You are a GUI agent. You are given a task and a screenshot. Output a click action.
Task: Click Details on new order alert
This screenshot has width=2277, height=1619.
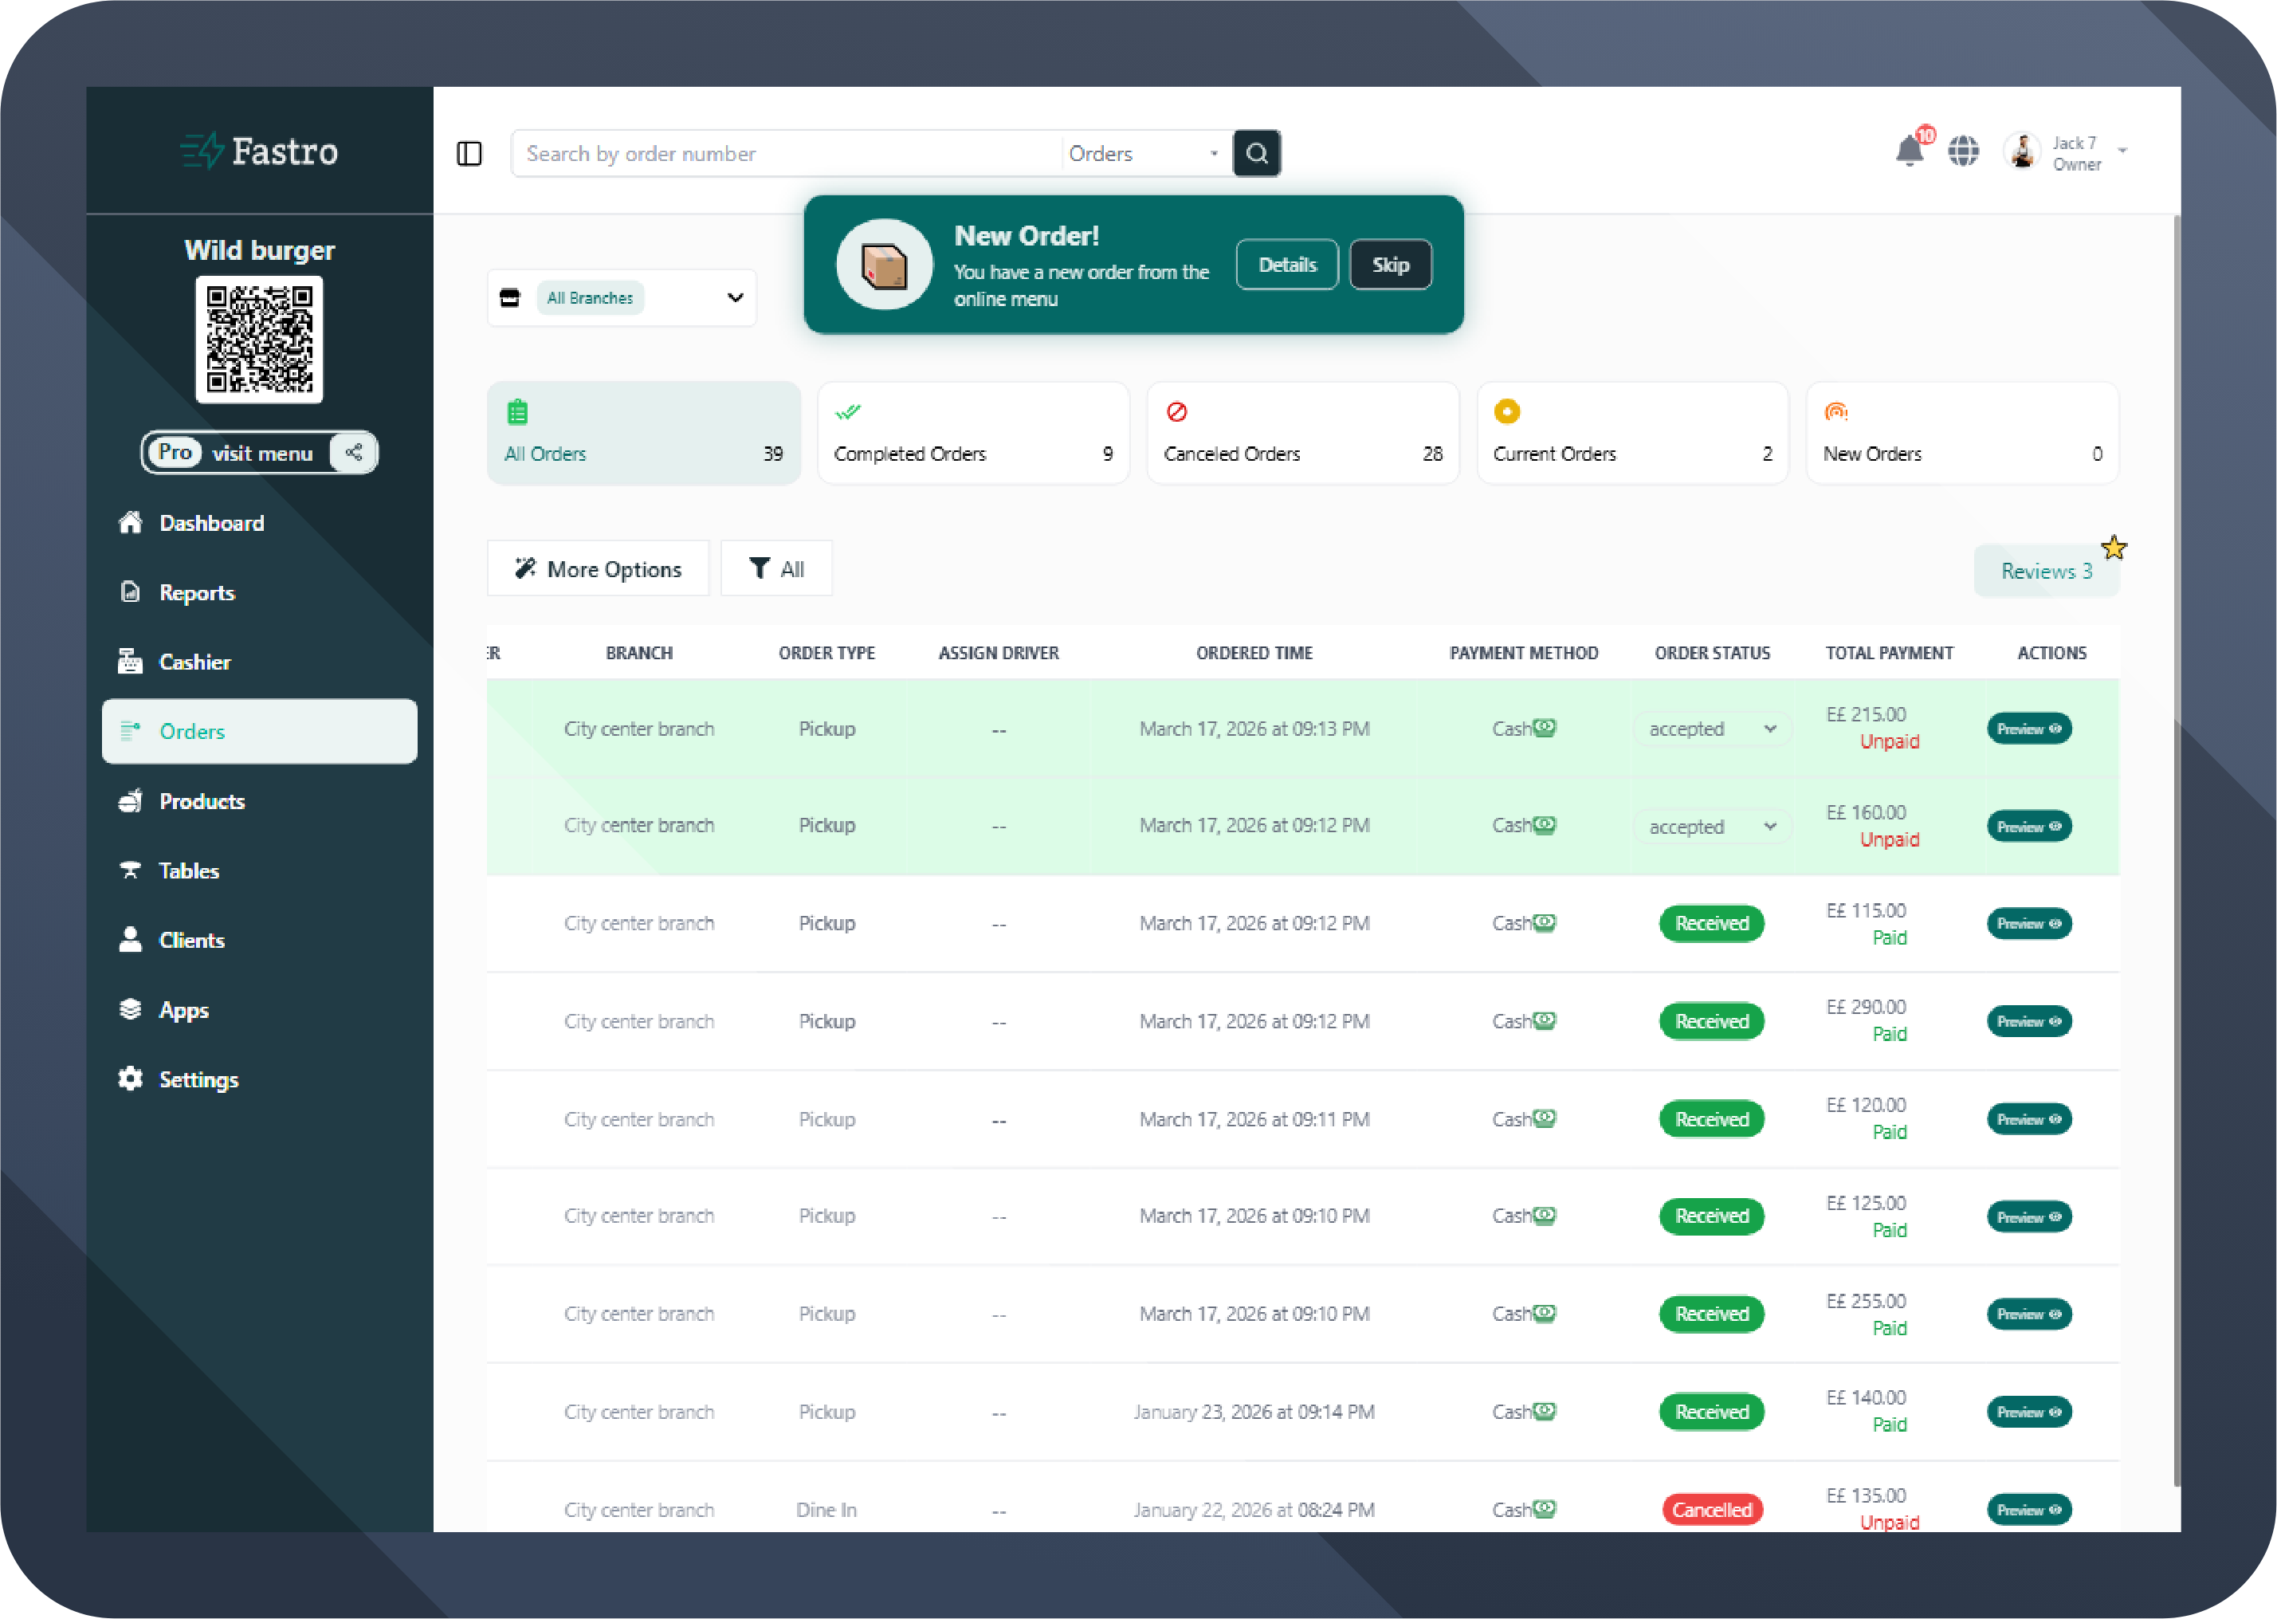tap(1286, 265)
